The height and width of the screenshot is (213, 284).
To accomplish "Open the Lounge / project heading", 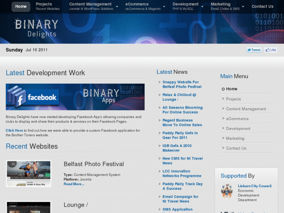I will click(x=76, y=205).
